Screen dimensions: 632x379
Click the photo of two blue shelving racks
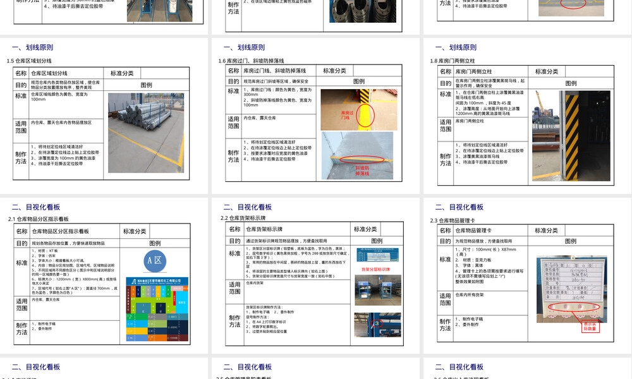click(378, 290)
